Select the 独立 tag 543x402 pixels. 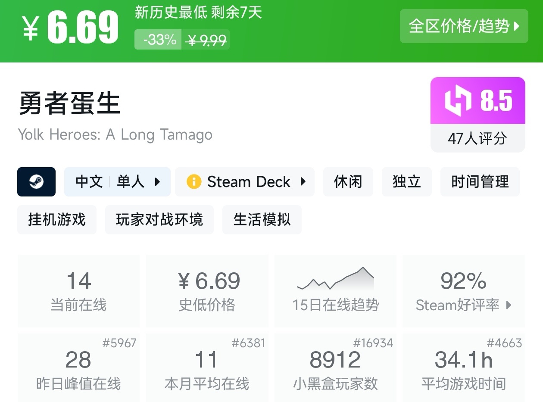(406, 182)
